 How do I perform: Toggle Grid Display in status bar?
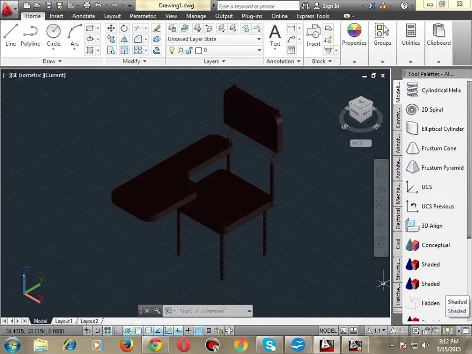click(x=107, y=331)
